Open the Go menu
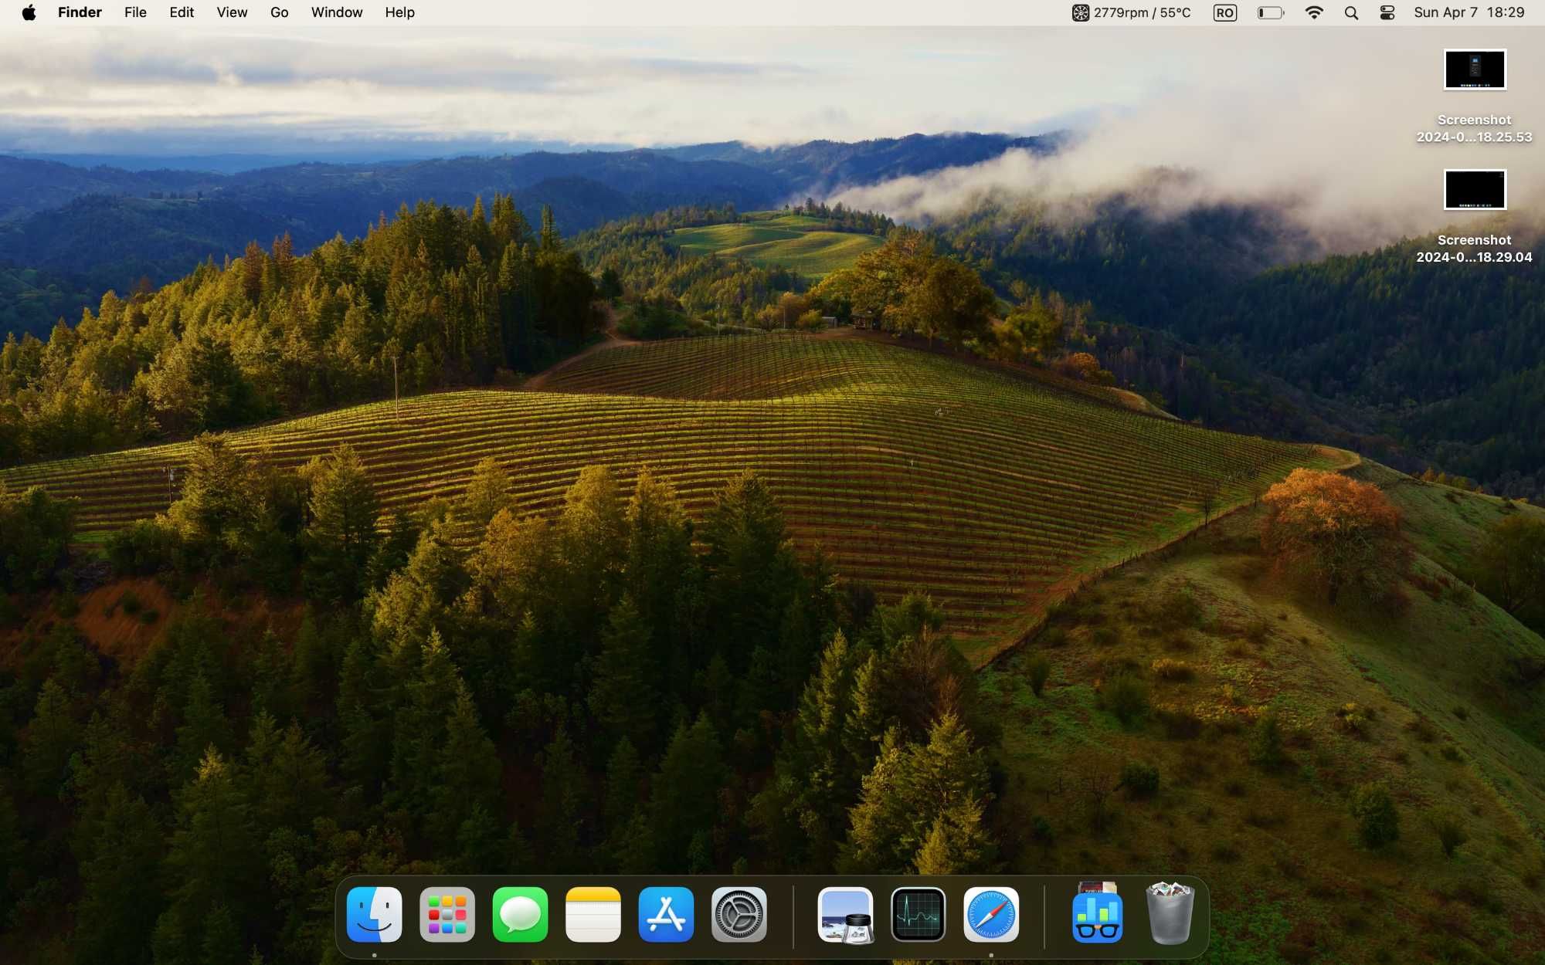 point(280,12)
